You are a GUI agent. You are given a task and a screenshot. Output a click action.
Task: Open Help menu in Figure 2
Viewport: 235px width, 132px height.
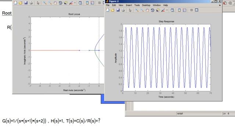pos(166,5)
